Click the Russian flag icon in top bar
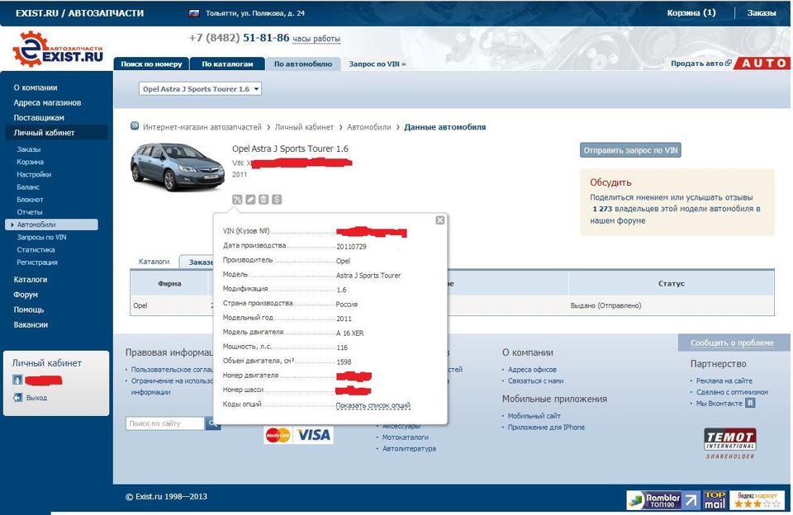 coord(193,12)
